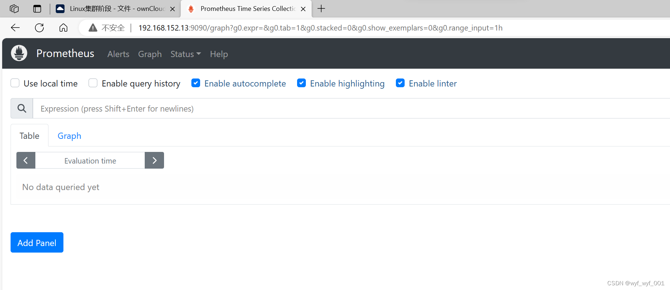Image resolution: width=670 pixels, height=290 pixels.
Task: Disable the Enable autocomplete checkbox
Action: tap(196, 83)
